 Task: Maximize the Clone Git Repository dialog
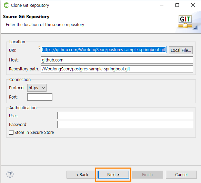177,5
